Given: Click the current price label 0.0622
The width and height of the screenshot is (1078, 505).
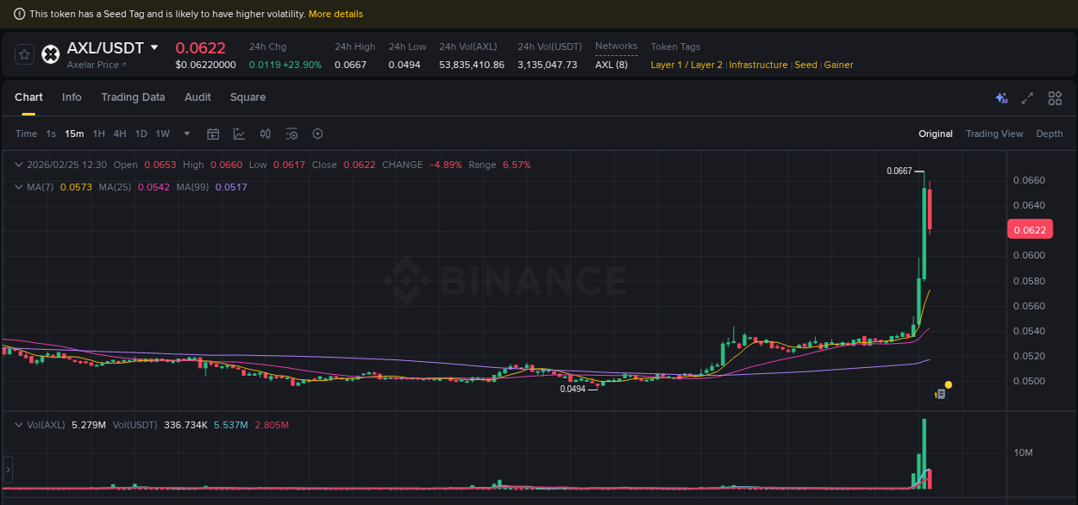Looking at the screenshot, I should (x=1030, y=229).
